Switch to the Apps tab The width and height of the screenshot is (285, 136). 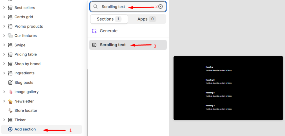pos(147,19)
